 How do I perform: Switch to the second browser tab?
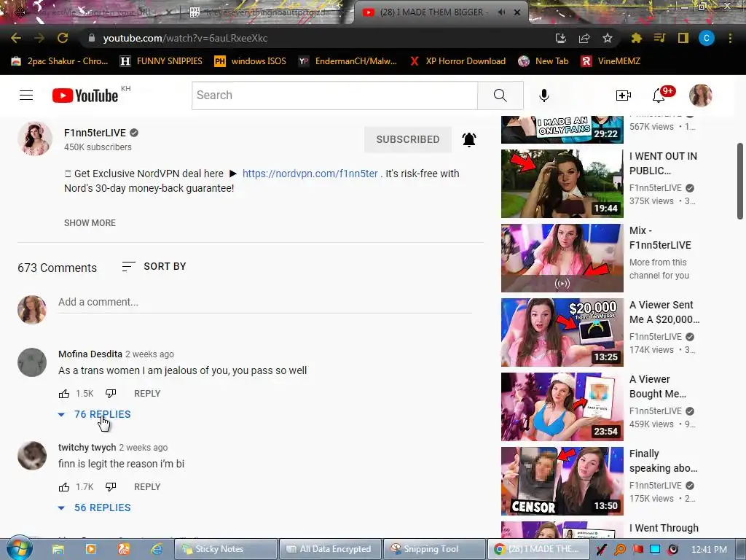click(x=264, y=12)
